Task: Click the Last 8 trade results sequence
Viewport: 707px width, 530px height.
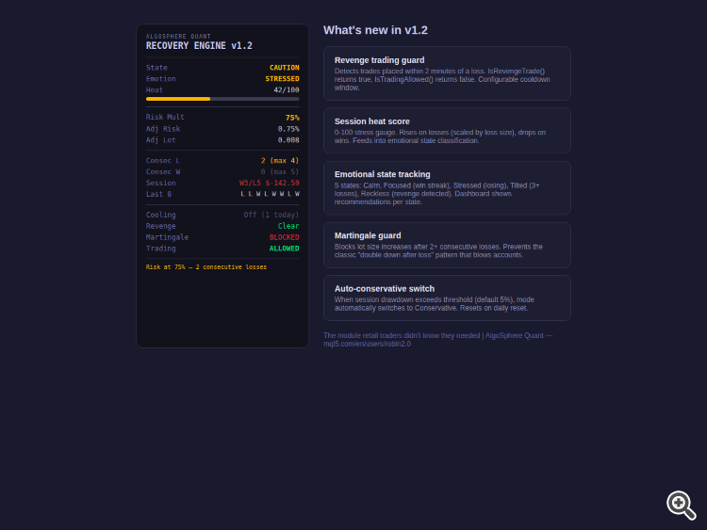Action: click(x=270, y=194)
